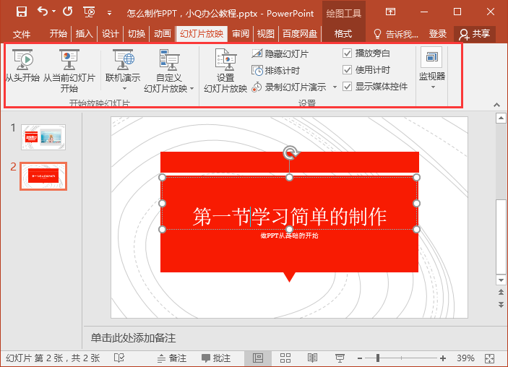The image size is (508, 367).
Task: Click the vertical scrollbar down arrow
Action: 501,280
